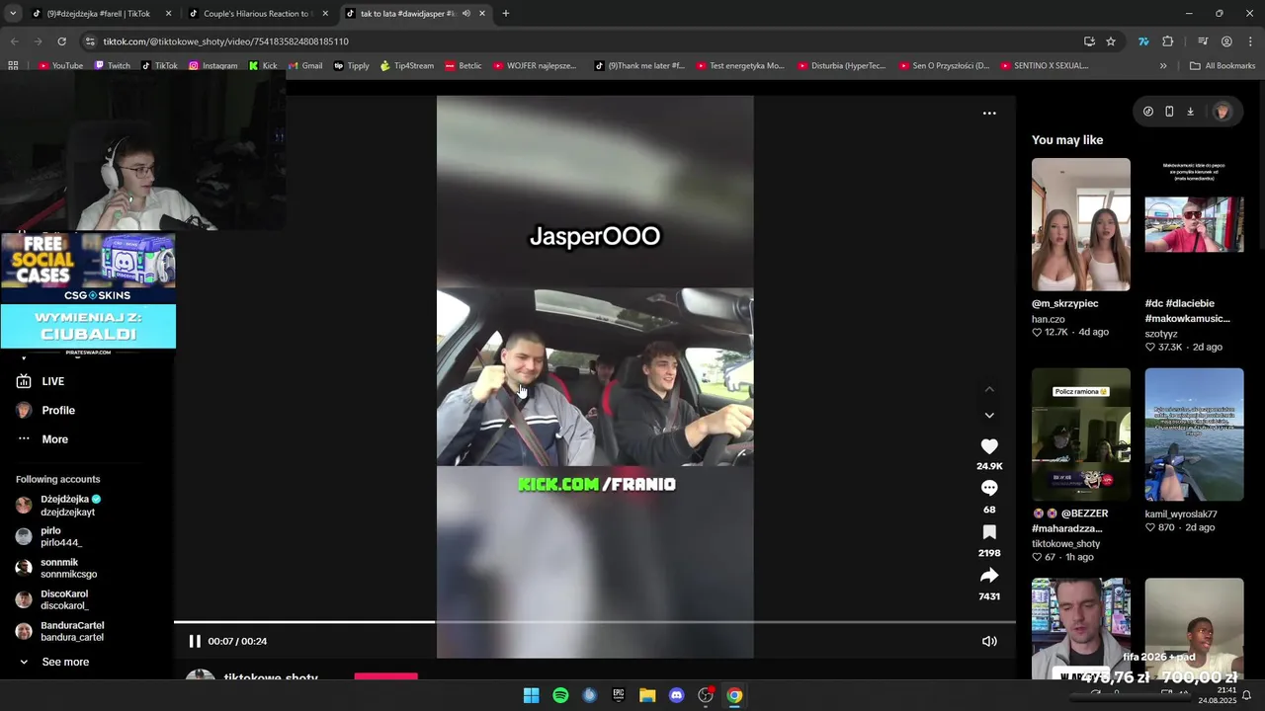The height and width of the screenshot is (711, 1265).
Task: Open the All Bookmarks folder
Action: point(1223,66)
